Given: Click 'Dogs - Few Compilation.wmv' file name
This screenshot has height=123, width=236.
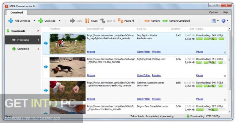Looking at the screenshot, I should pos(152,106).
